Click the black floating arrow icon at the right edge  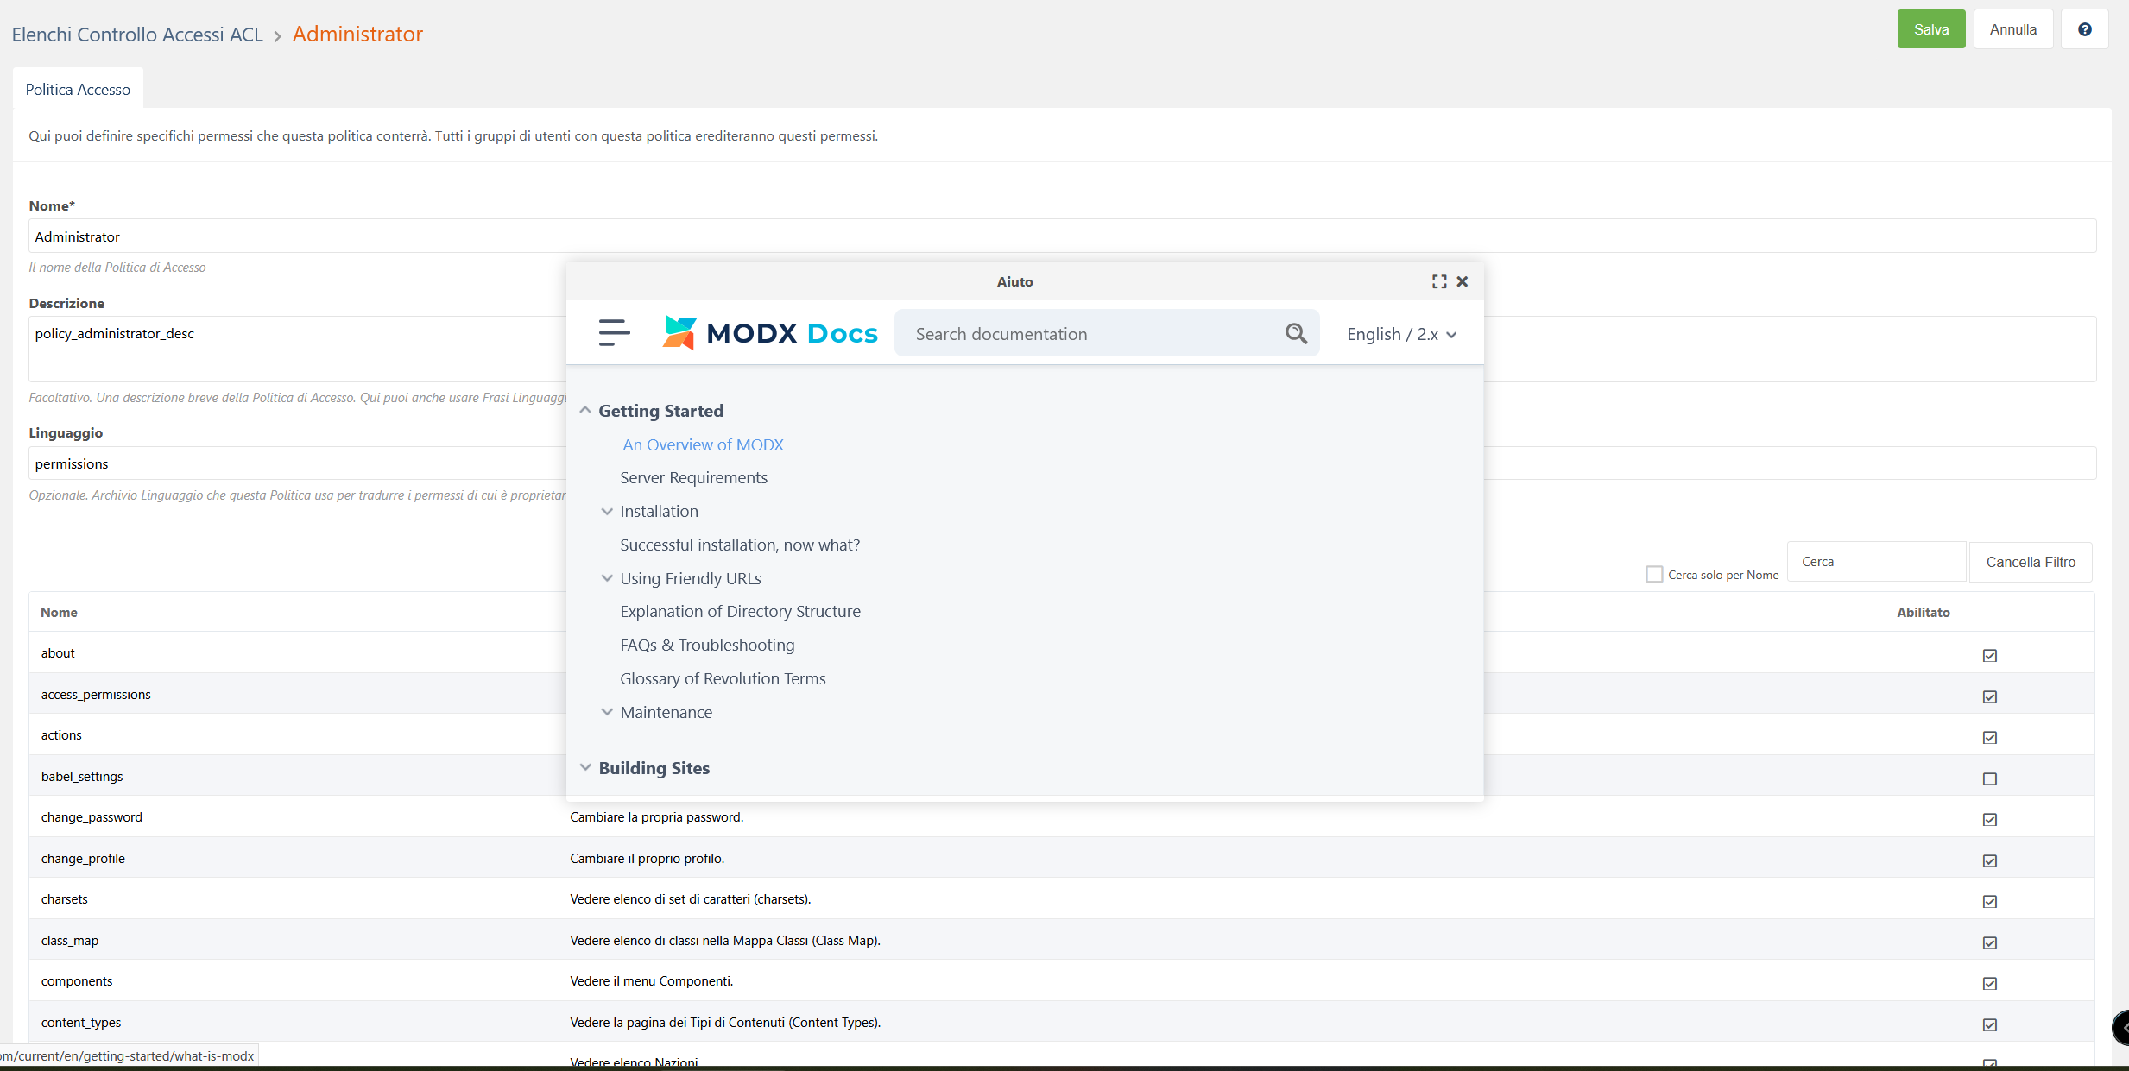(2121, 1028)
